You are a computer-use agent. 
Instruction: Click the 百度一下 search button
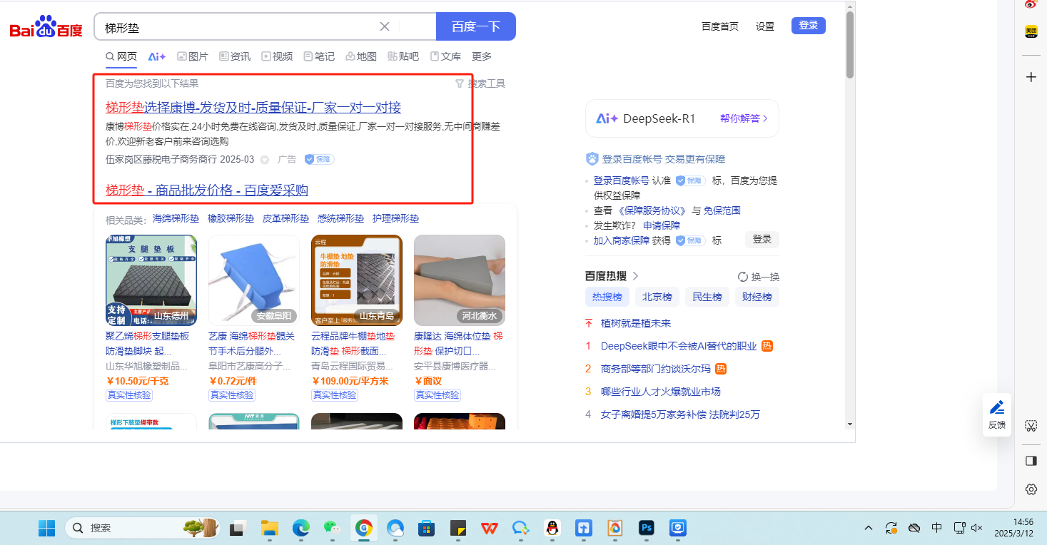click(x=476, y=26)
